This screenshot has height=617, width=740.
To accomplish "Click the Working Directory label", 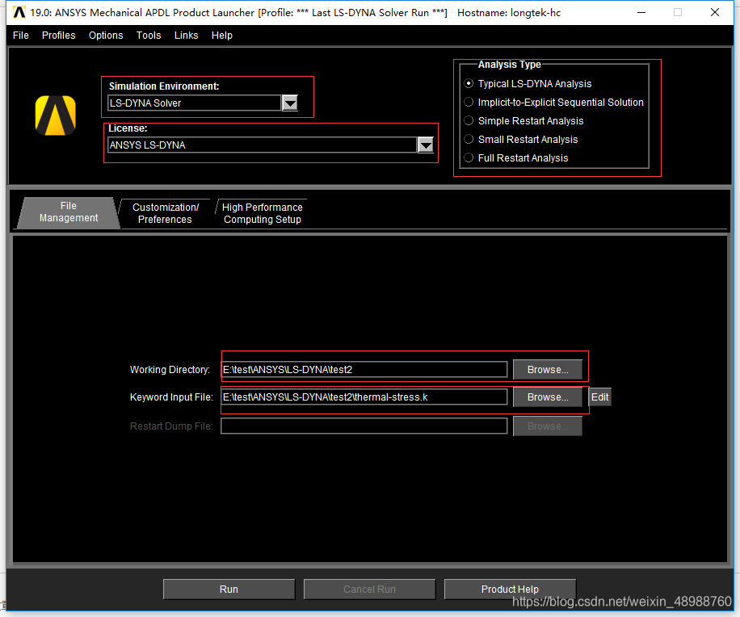I will pyautogui.click(x=170, y=369).
